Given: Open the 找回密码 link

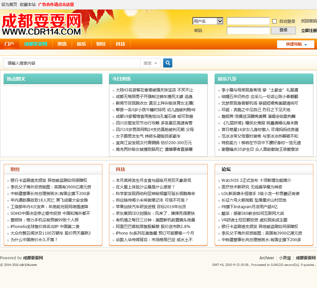Looking at the screenshot, I should pos(309,21).
